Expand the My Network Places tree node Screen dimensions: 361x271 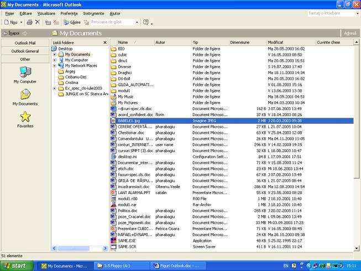click(x=55, y=66)
